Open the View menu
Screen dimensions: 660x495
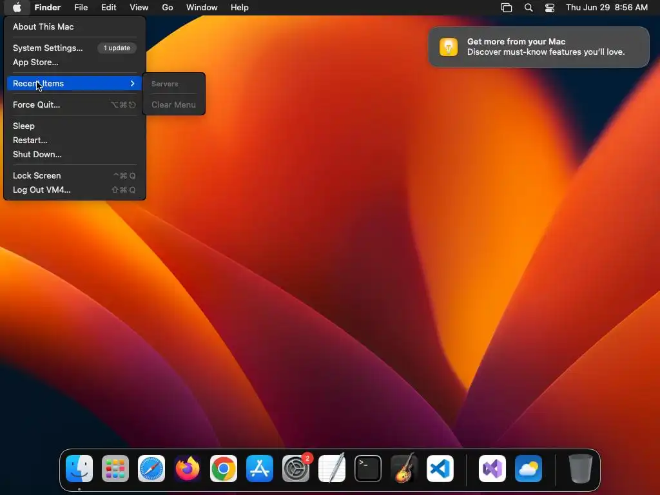(139, 8)
